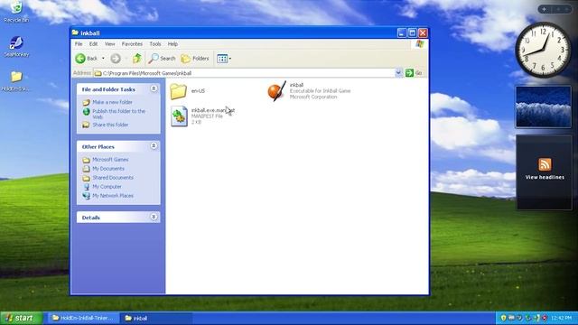578x325 pixels.
Task: Click the Make a new folder icon
Action: (87, 102)
